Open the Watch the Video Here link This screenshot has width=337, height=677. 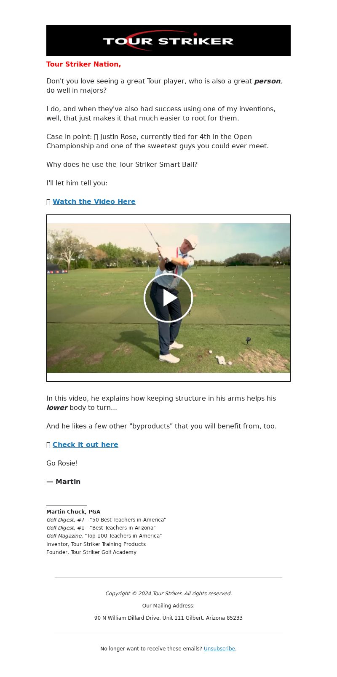pos(94,202)
